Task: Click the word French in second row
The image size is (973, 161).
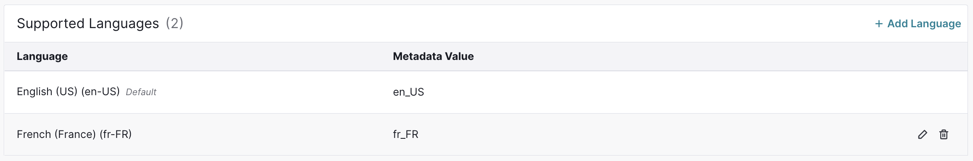Action: [x=34, y=135]
